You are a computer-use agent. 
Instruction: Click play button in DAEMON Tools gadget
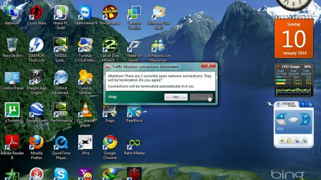[x=281, y=116]
